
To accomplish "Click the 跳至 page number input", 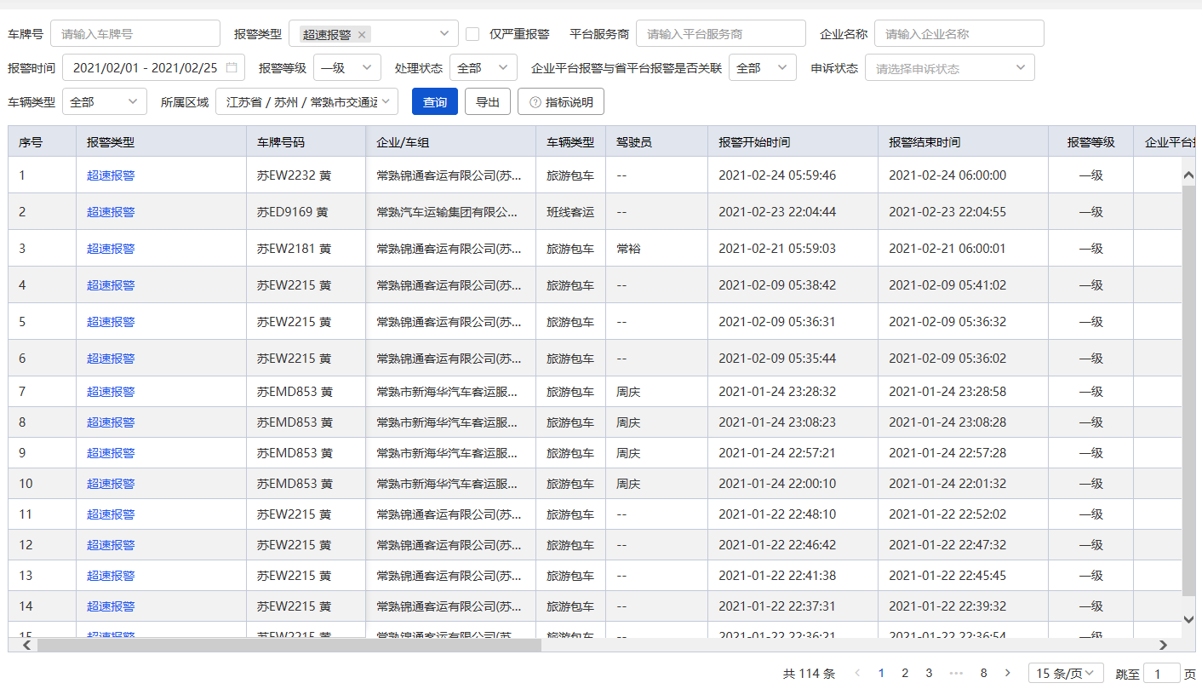I will pos(1162,674).
